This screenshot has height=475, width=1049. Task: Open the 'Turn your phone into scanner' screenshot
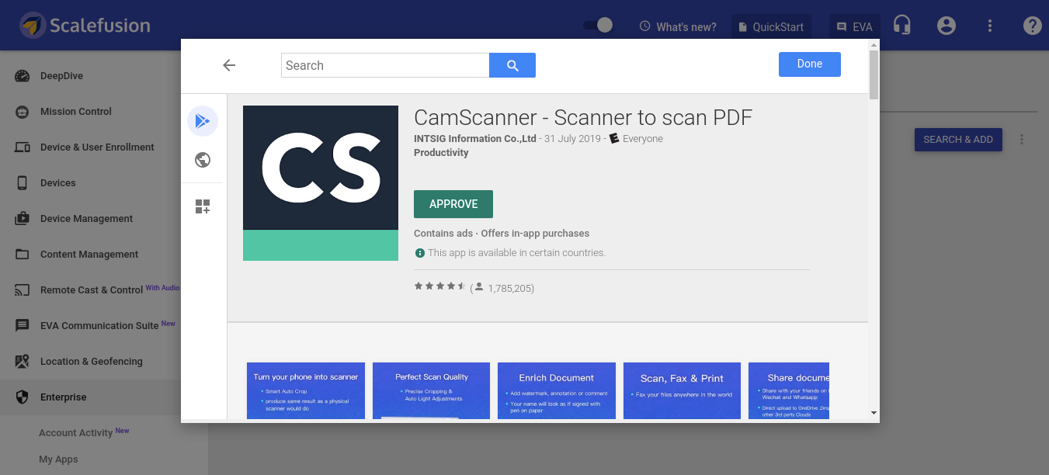click(306, 391)
